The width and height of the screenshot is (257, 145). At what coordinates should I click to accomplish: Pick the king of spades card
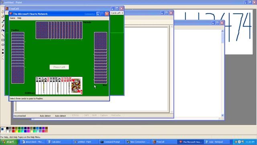pos(57,86)
